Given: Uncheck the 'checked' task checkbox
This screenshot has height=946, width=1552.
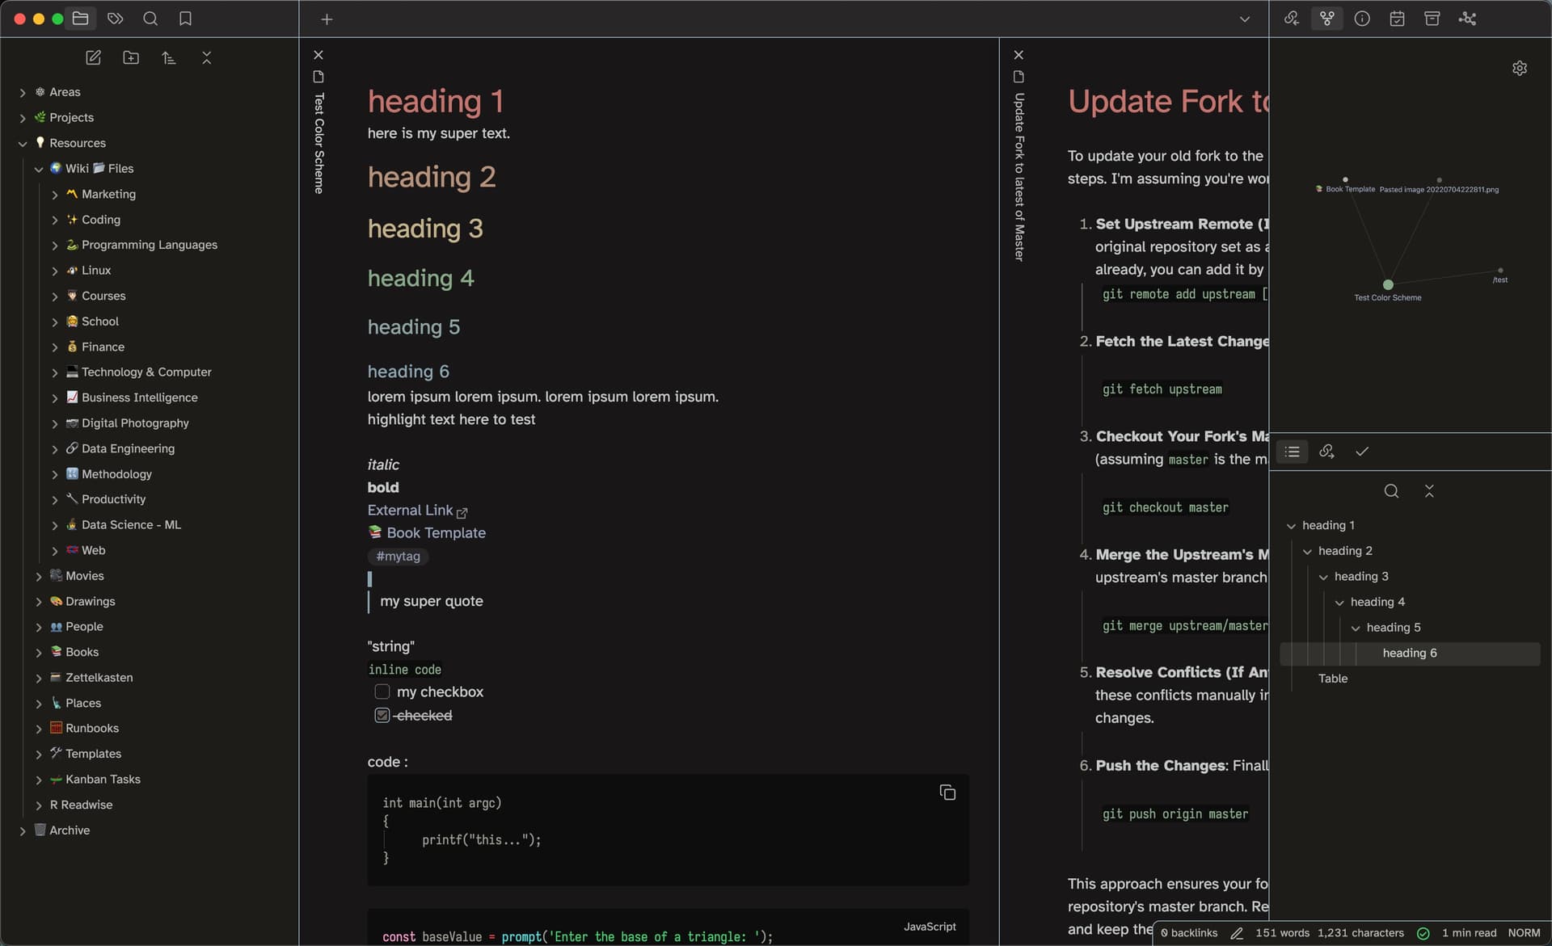Looking at the screenshot, I should click(x=382, y=715).
